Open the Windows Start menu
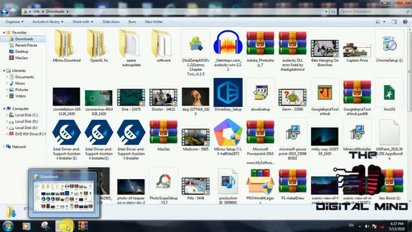 [x=8, y=226]
